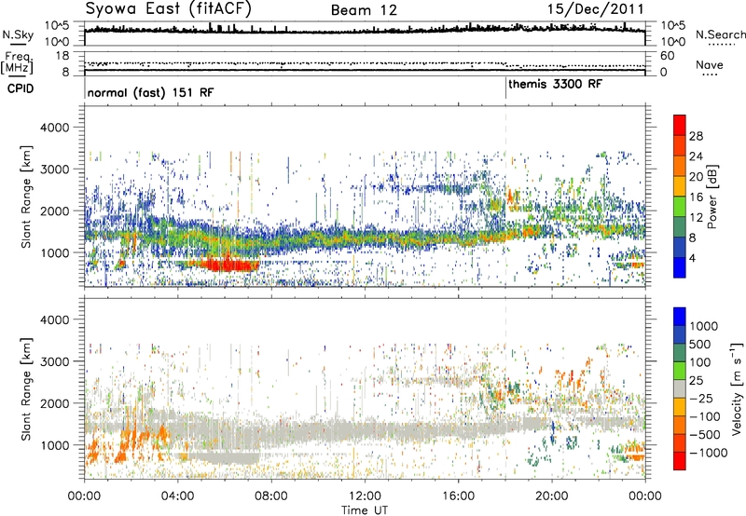Click the red top of the power colorbar
The image size is (746, 516).
tap(680, 125)
